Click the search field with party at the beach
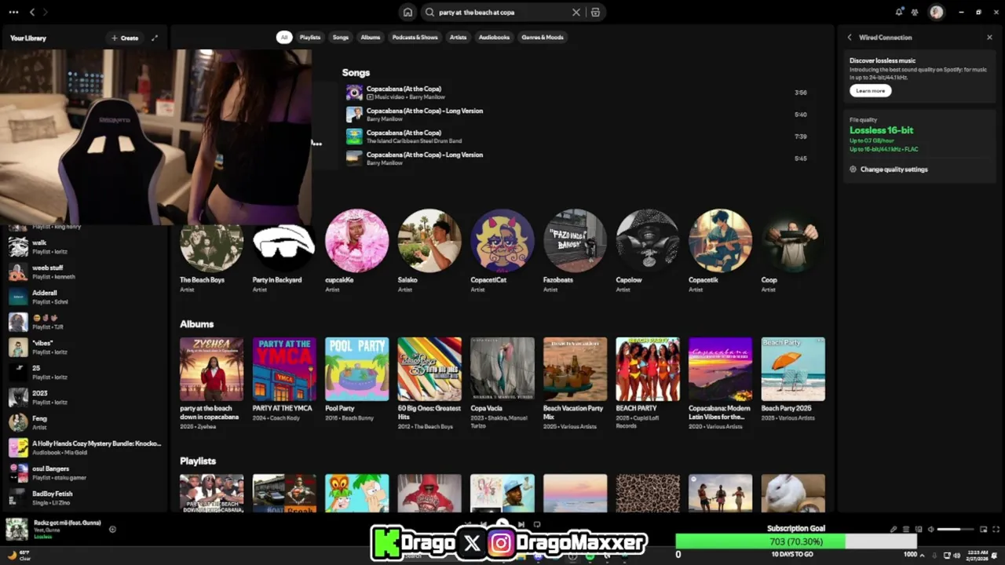 click(501, 12)
